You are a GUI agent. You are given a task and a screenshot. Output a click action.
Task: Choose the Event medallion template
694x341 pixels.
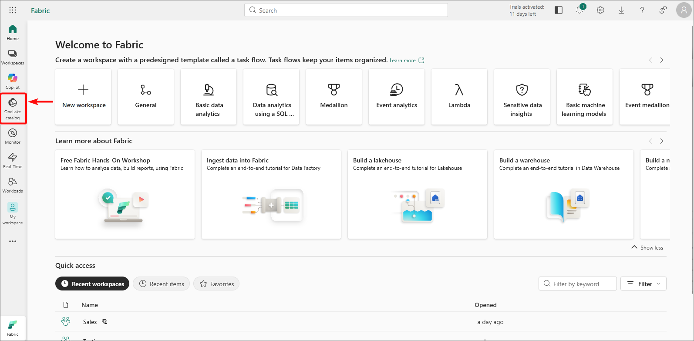(645, 97)
